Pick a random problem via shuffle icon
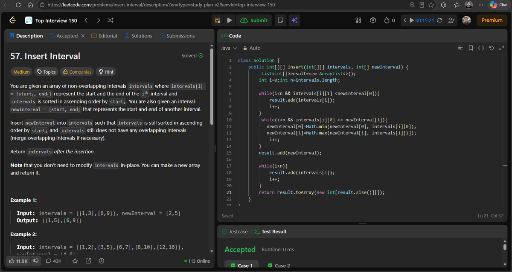This screenshot has height=272, width=512. 111,20
